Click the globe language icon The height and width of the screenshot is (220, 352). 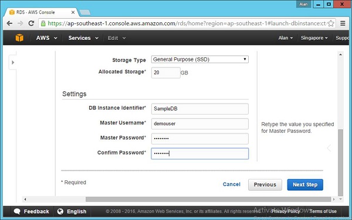click(x=60, y=211)
